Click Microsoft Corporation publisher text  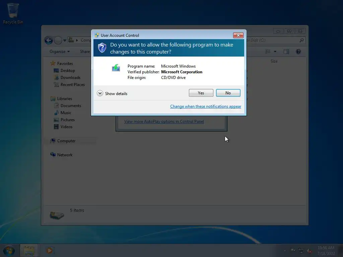coord(182,72)
